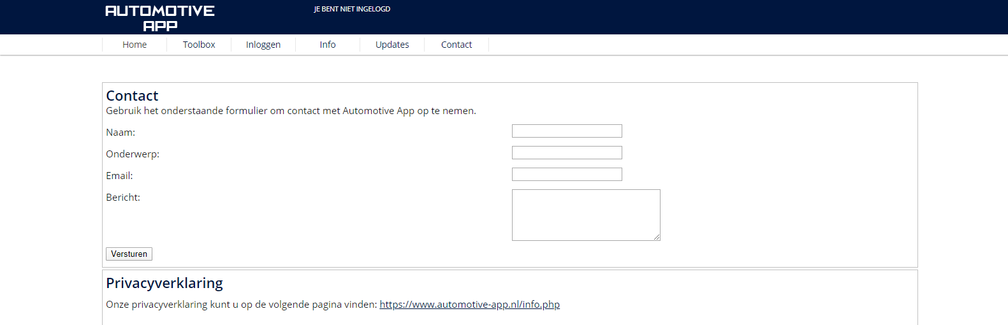Click the Contact heading
The image size is (1008, 325).
pyautogui.click(x=132, y=96)
